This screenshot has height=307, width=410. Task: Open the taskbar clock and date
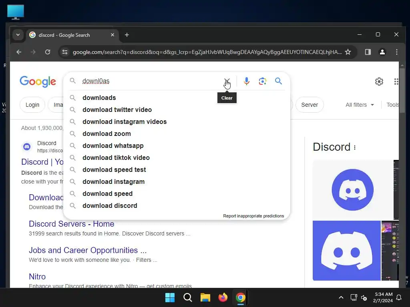[384, 297]
